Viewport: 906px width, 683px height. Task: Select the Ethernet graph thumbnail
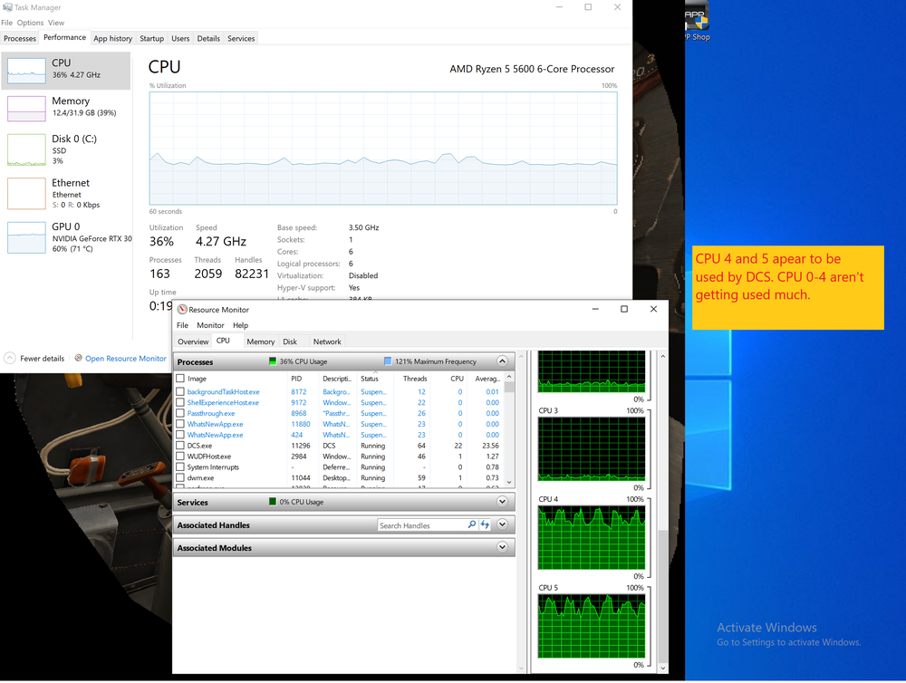point(26,194)
